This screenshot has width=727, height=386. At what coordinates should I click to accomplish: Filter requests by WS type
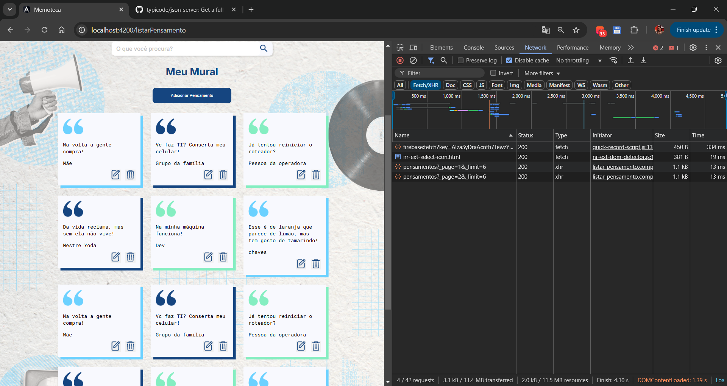[x=581, y=85]
